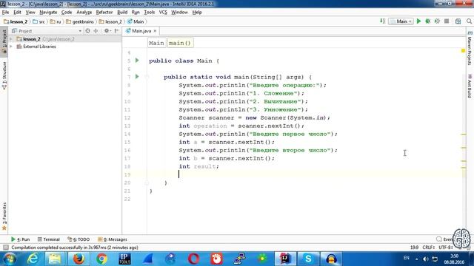Open Ant Build side tool window

pyautogui.click(x=470, y=86)
